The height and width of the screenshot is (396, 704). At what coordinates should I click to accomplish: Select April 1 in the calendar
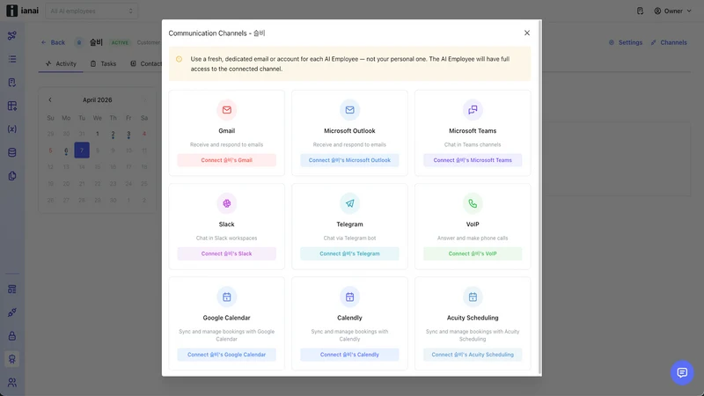tap(98, 134)
